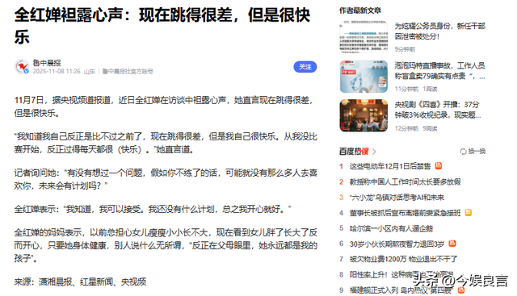The height and width of the screenshot is (296, 517).
Task: Click the headline 全红婵袒露心声
Action: [162, 26]
